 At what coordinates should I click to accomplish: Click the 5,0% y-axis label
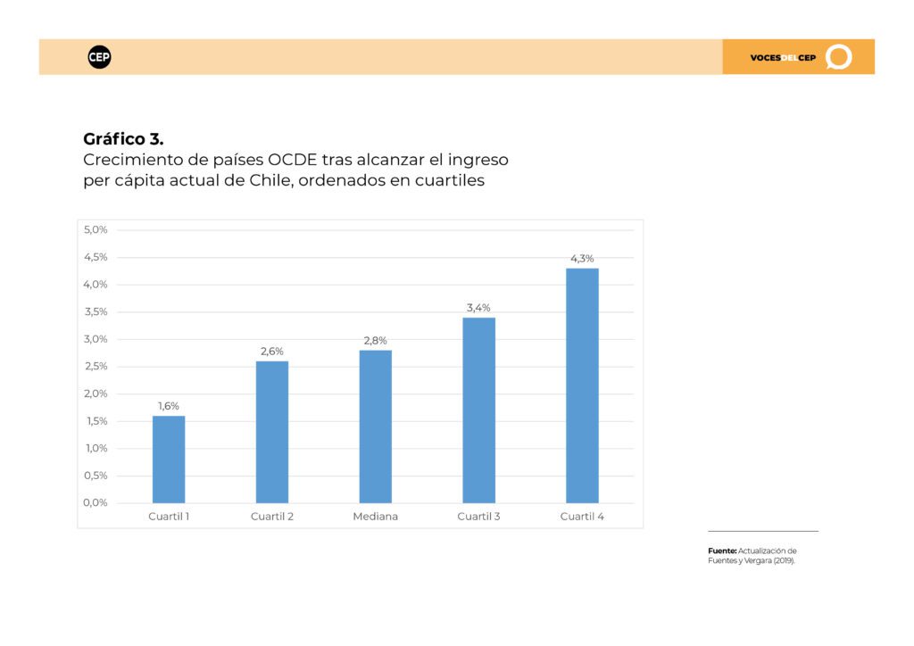[96, 229]
